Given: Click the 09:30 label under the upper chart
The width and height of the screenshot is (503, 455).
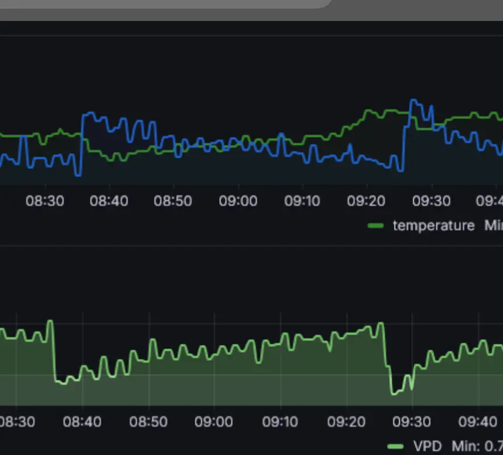Looking at the screenshot, I should pyautogui.click(x=431, y=201).
